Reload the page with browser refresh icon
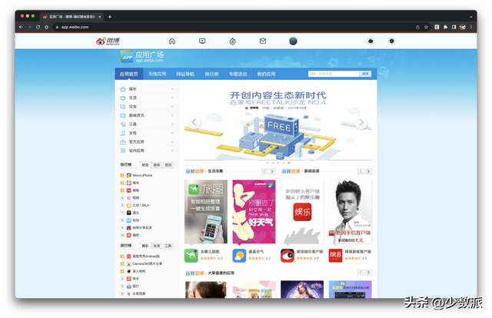The height and width of the screenshot is (318, 492). click(x=38, y=27)
